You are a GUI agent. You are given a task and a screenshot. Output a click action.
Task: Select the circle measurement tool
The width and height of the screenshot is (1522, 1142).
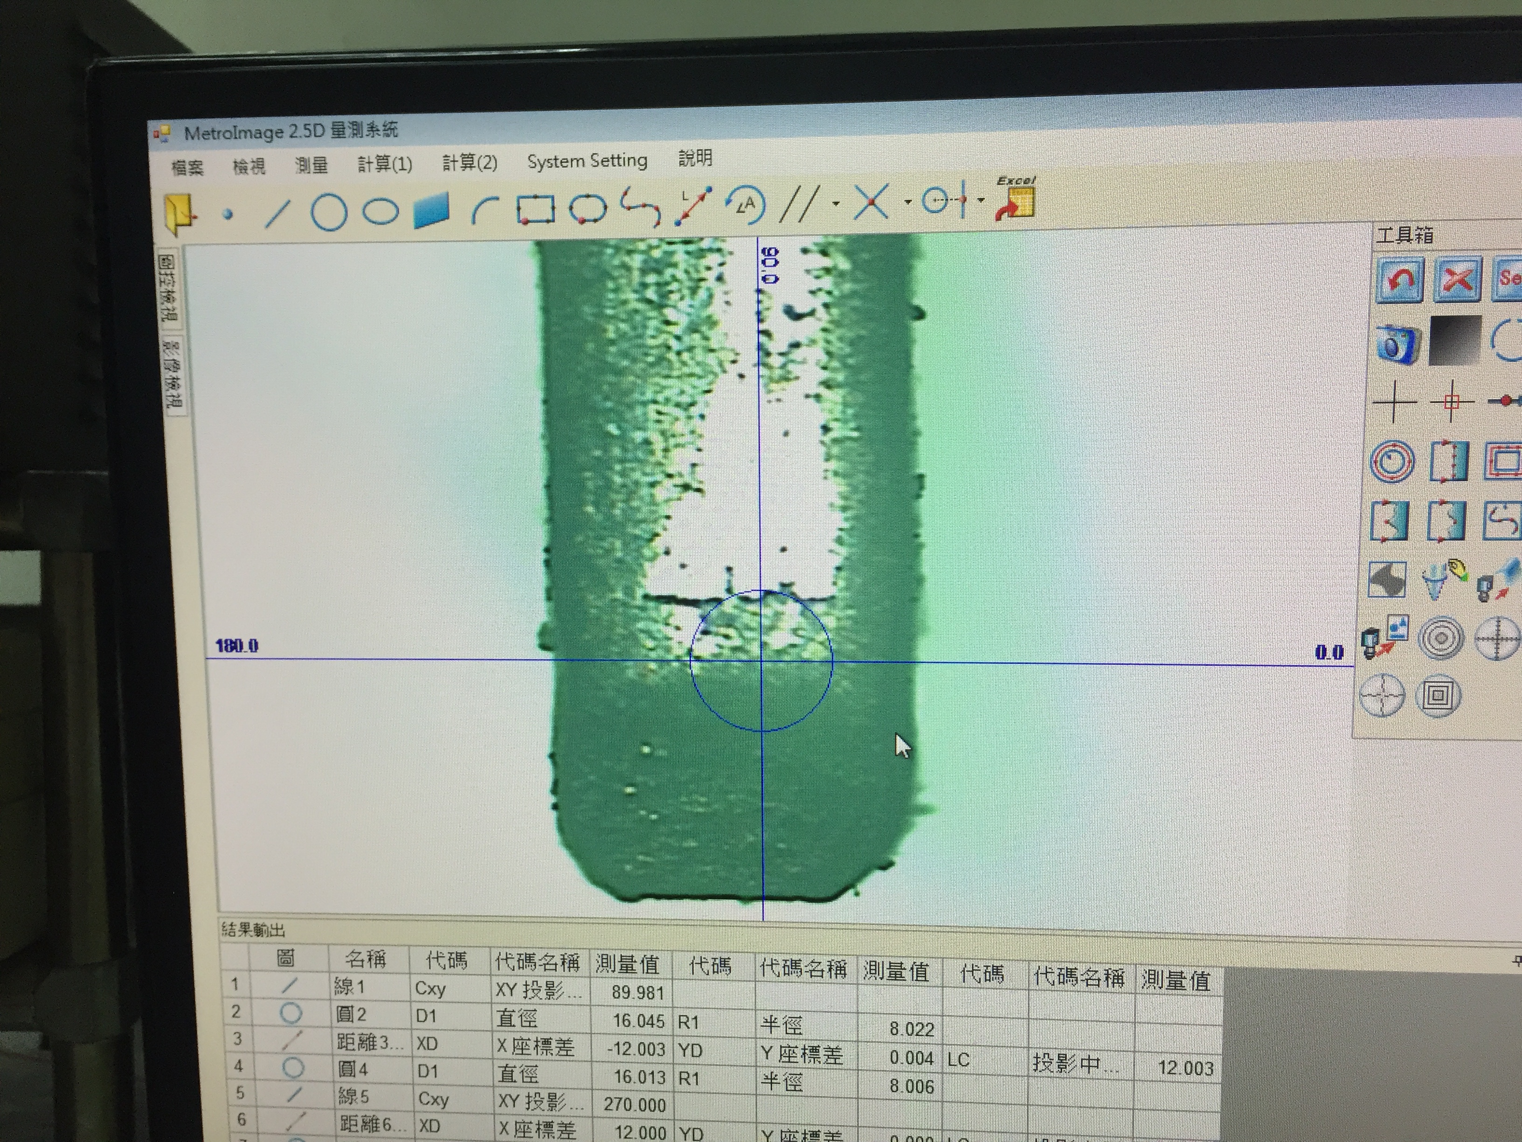tap(328, 211)
